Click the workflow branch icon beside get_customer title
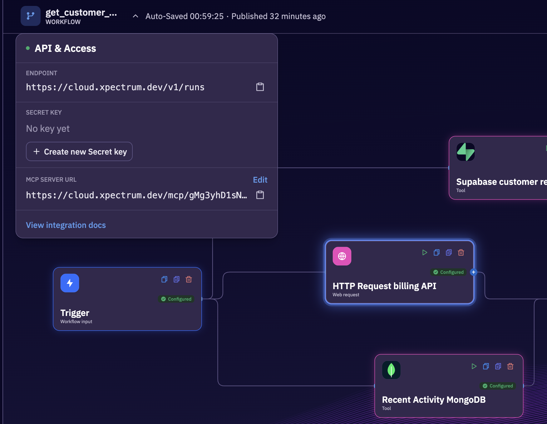Image resolution: width=547 pixels, height=424 pixels. point(31,16)
